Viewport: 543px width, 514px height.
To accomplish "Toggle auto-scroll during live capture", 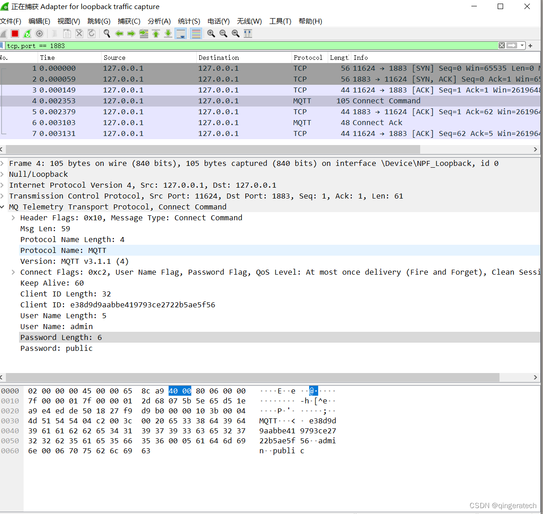I will coord(180,33).
